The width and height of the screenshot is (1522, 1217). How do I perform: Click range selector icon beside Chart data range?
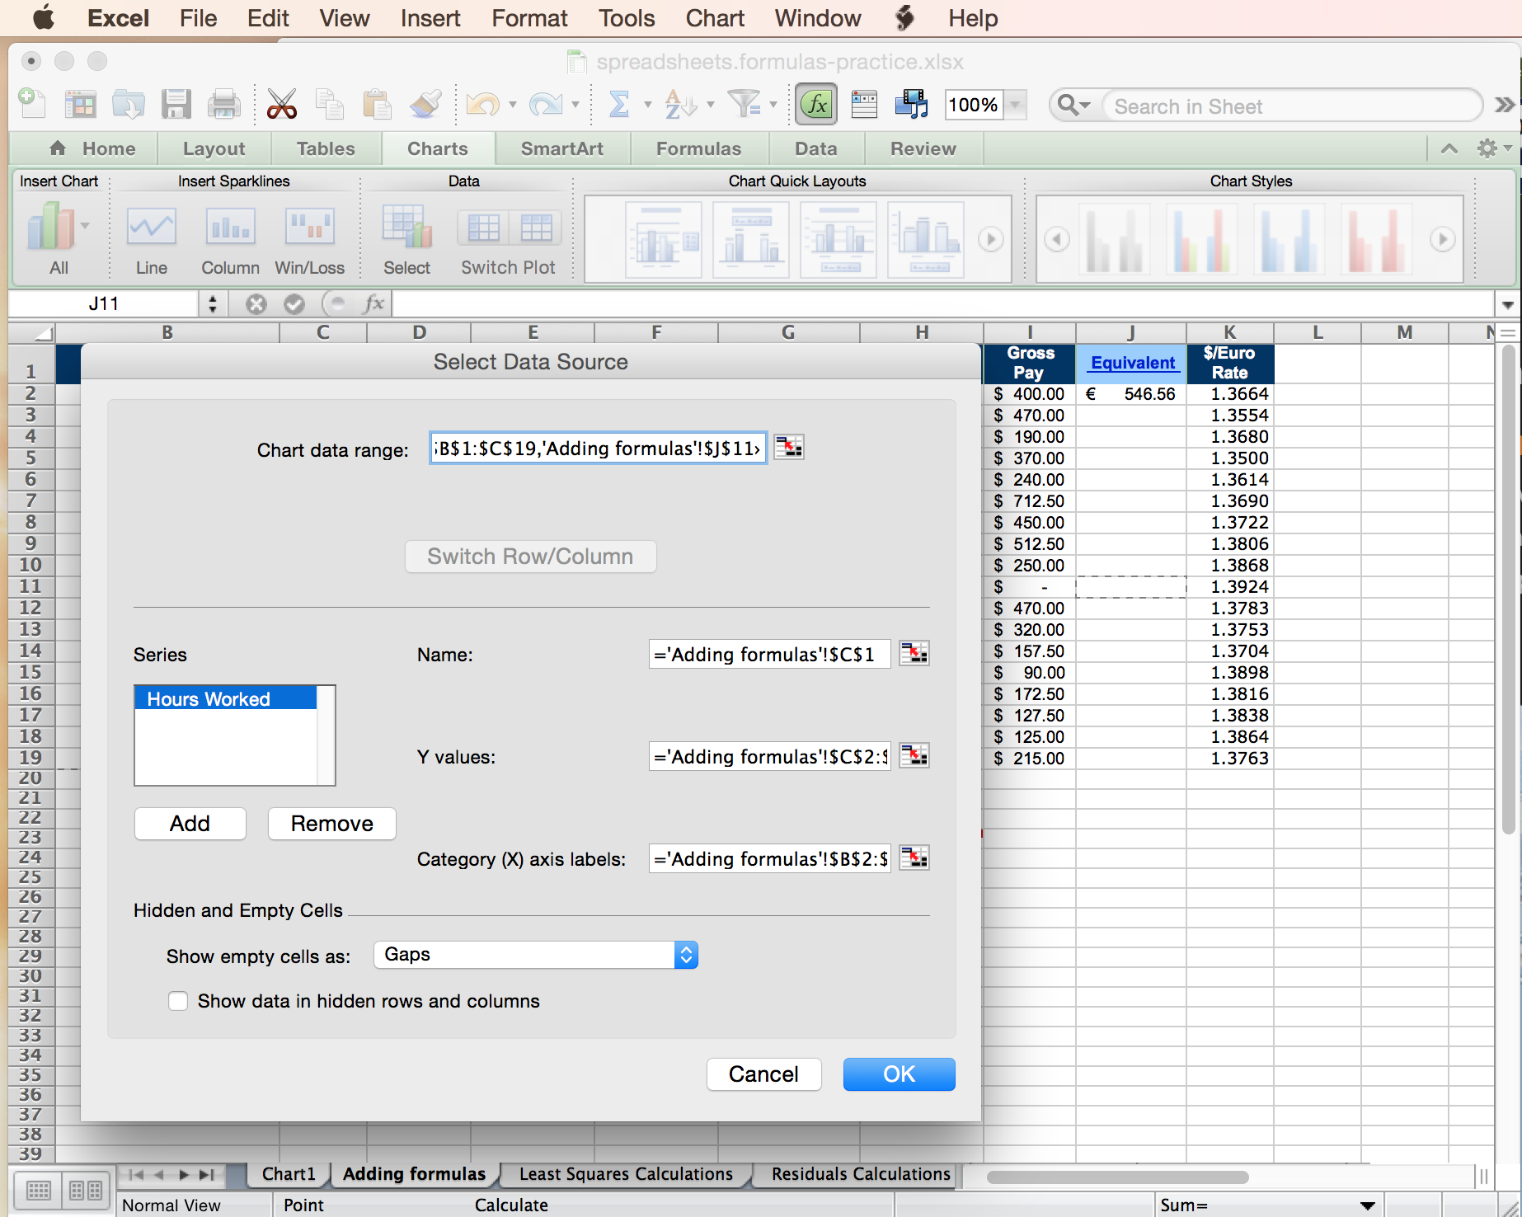pyautogui.click(x=789, y=448)
